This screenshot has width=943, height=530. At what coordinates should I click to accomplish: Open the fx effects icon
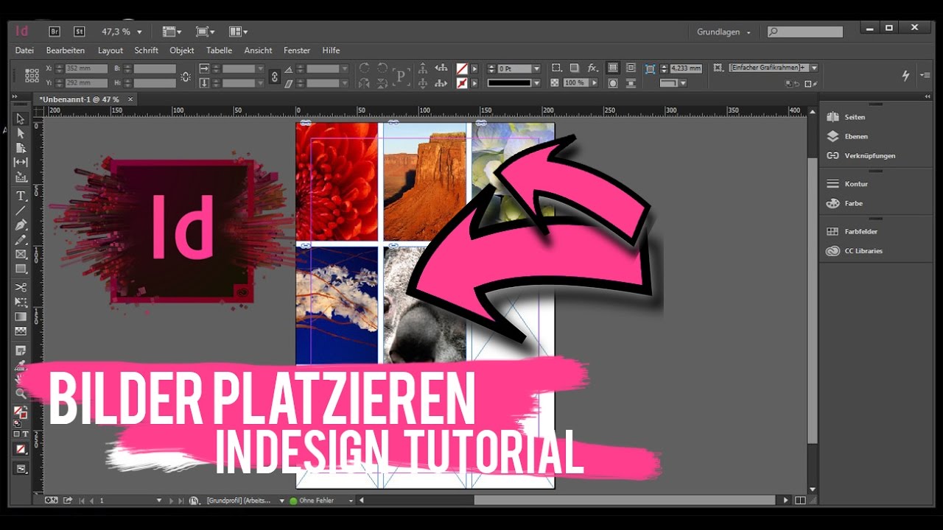pos(592,68)
